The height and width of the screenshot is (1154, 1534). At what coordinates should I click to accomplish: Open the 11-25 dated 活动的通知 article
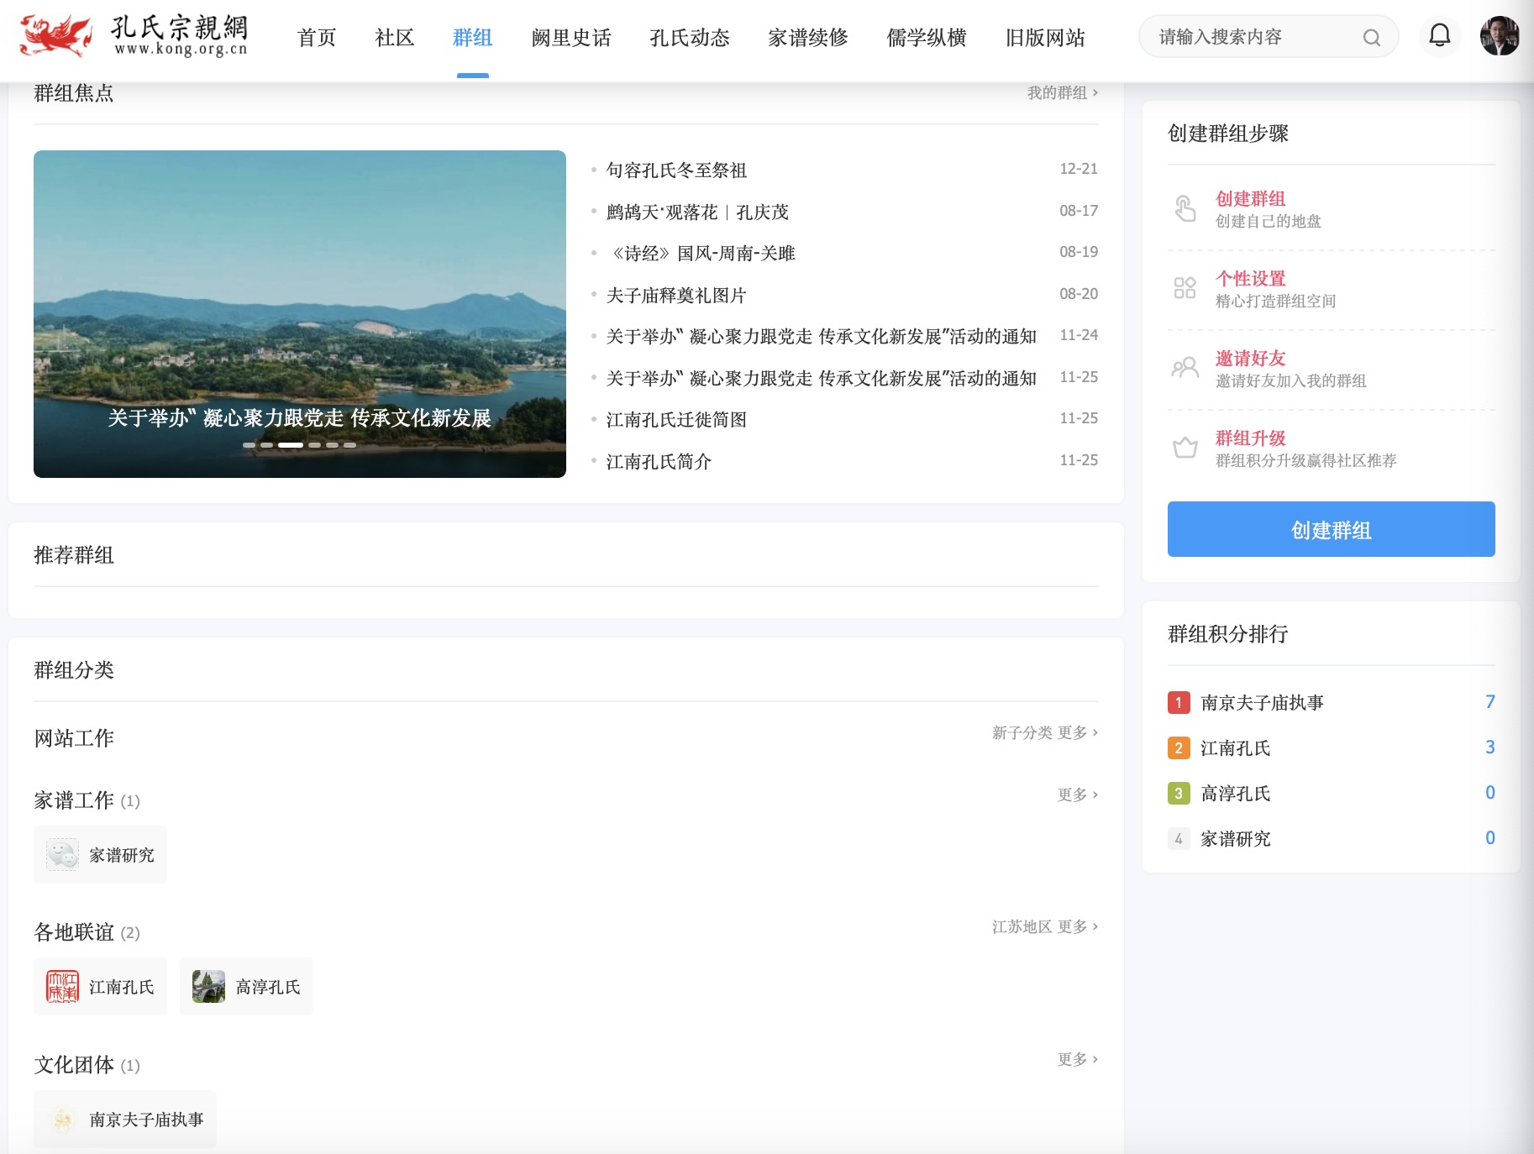[x=822, y=378]
